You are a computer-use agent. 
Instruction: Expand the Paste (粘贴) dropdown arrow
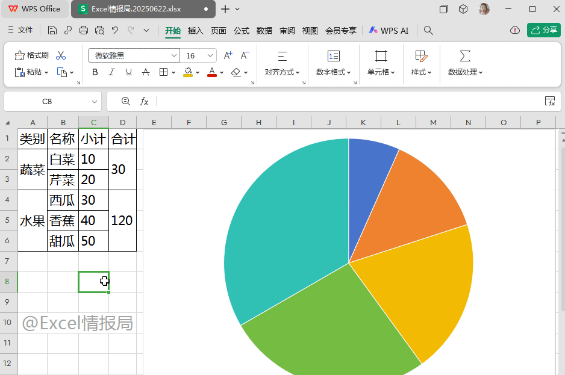coord(46,72)
